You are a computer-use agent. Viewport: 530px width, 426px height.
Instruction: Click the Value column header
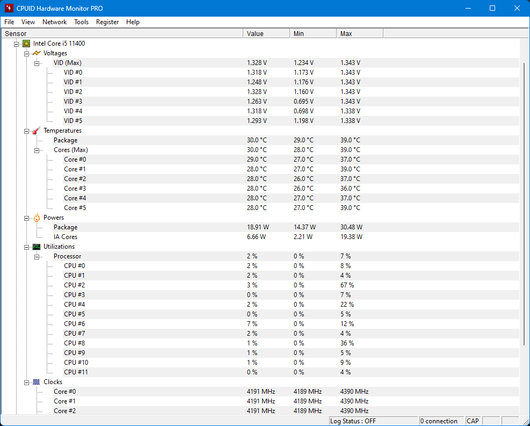tap(267, 33)
